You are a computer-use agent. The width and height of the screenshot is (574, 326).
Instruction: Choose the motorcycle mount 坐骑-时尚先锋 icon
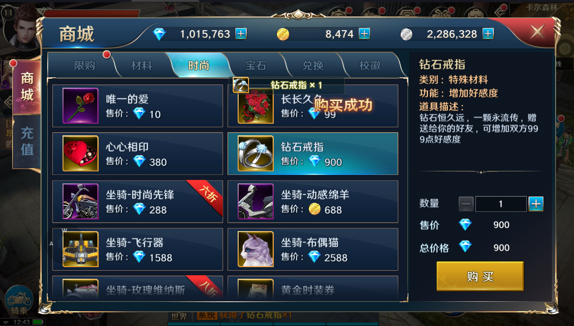pos(81,201)
